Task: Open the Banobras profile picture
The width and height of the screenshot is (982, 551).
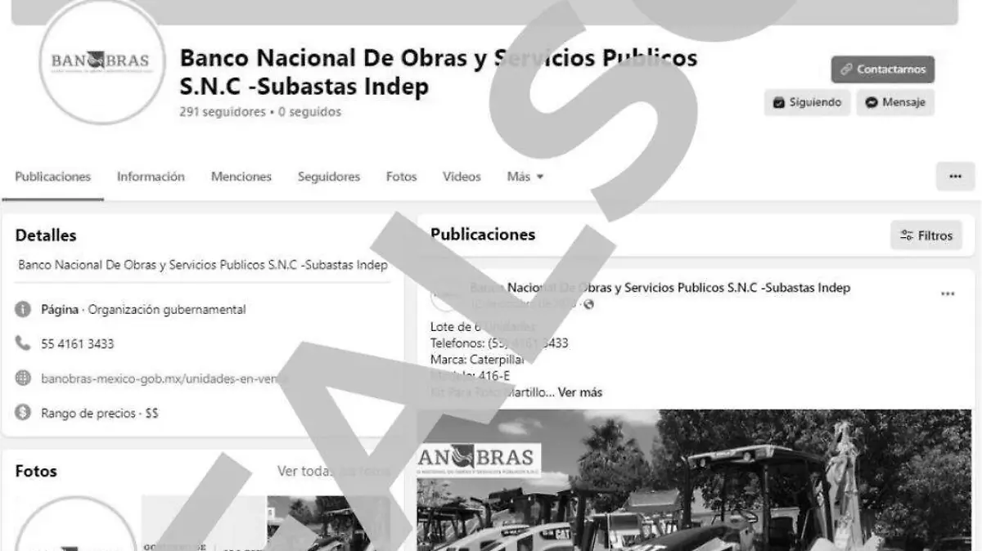Action: 102,62
